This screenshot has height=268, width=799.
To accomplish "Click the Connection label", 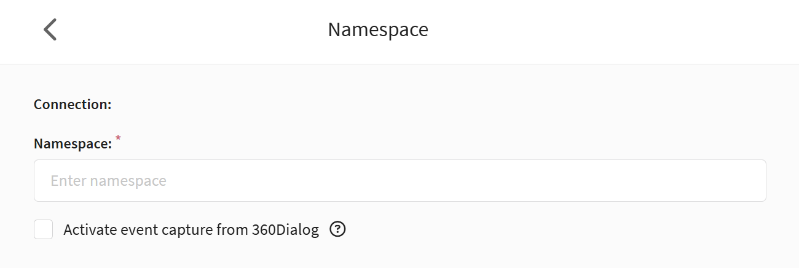I will coord(73,104).
